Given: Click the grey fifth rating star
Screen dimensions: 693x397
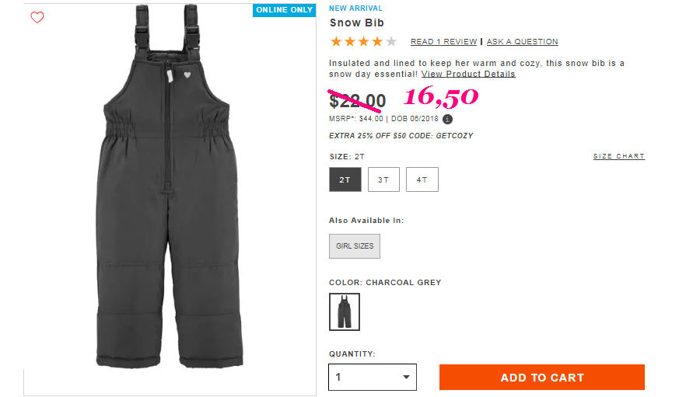Looking at the screenshot, I should [391, 42].
